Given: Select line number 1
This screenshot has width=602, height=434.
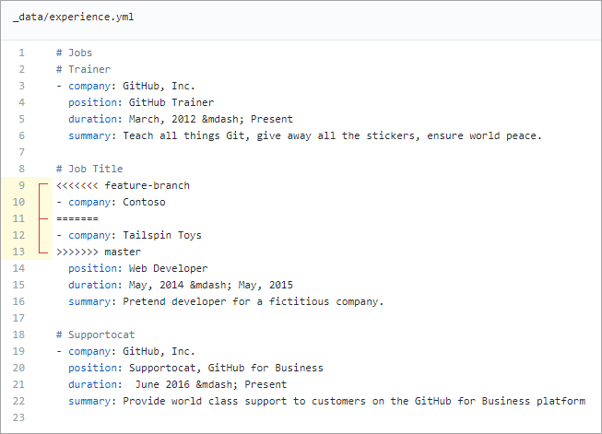Looking at the screenshot, I should pos(21,53).
